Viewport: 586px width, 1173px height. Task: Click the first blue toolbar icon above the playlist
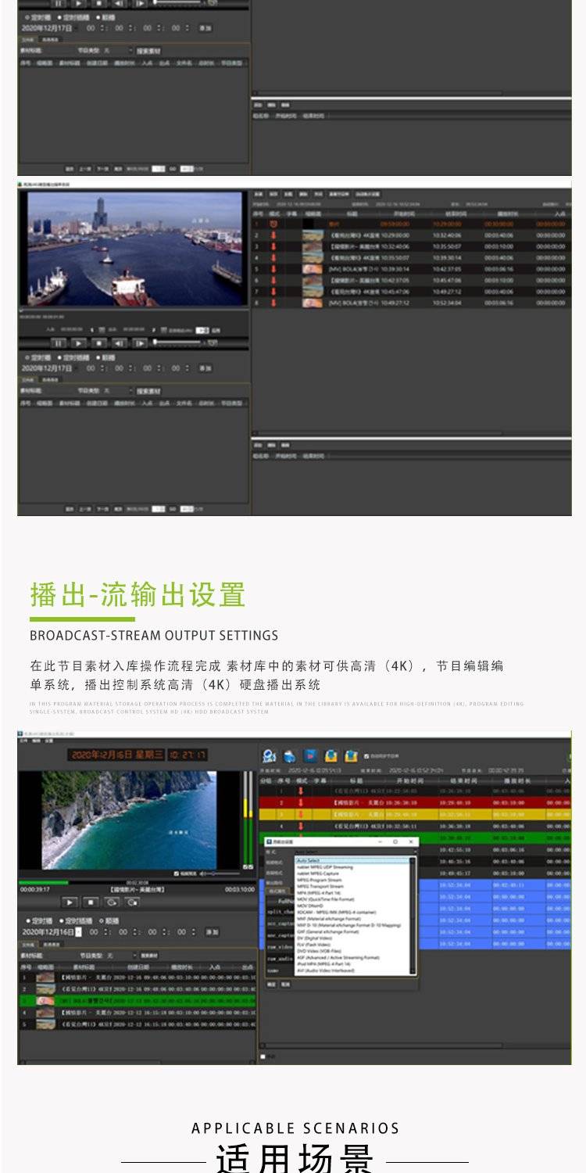(x=270, y=755)
